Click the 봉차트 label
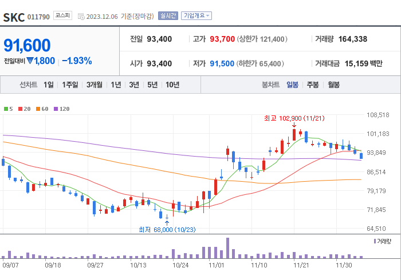Screen dimensions: 401x280 (270, 85)
